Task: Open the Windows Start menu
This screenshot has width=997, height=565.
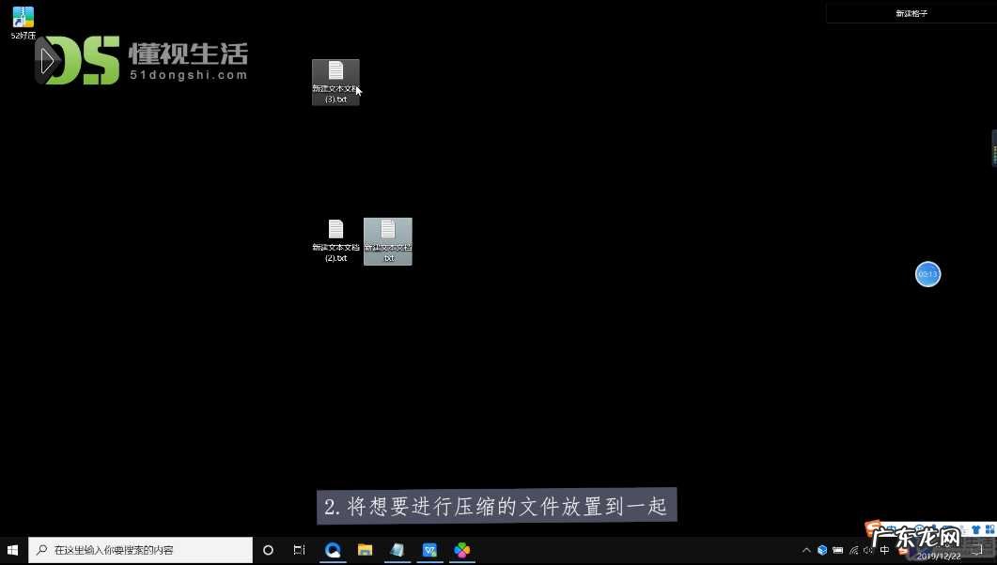Action: (13, 550)
